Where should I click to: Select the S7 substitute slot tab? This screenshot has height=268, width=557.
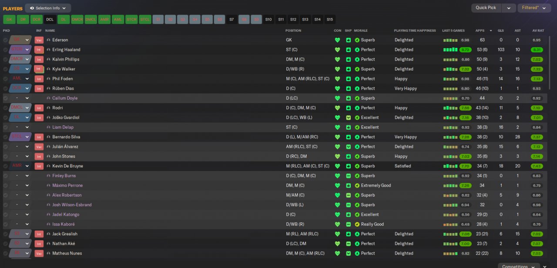tap(232, 20)
